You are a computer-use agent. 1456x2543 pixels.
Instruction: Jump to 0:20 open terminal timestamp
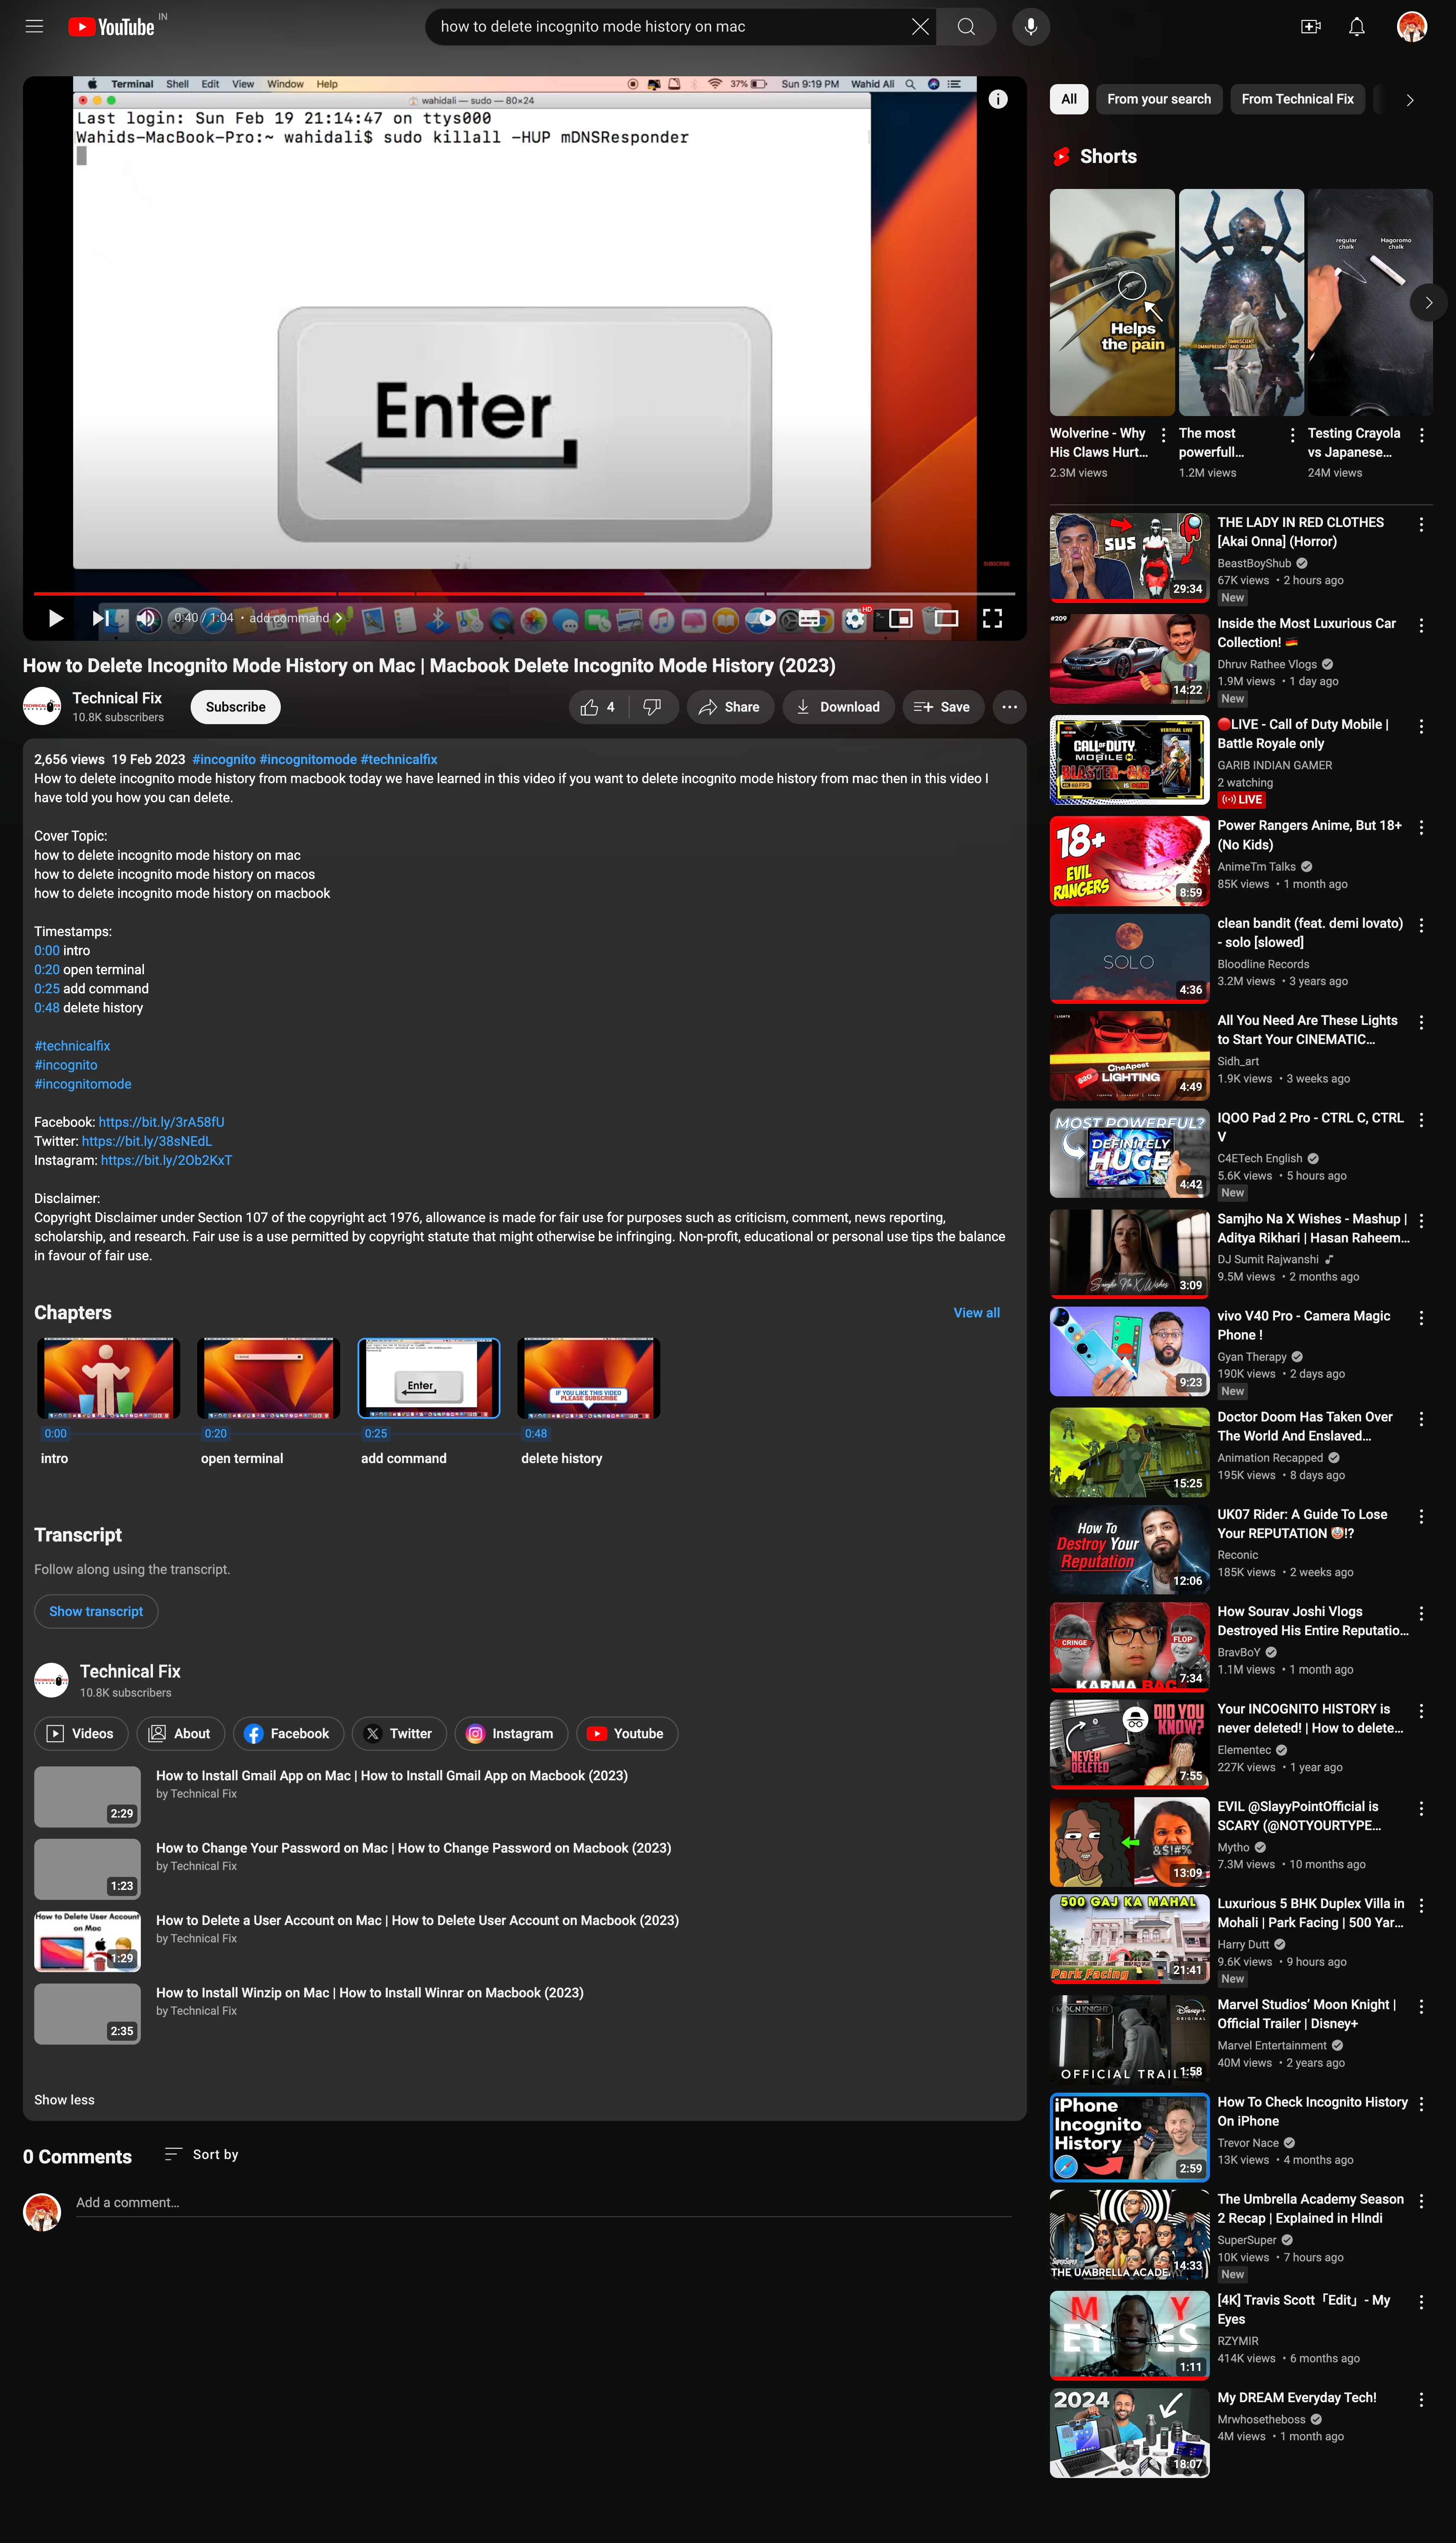(x=47, y=970)
